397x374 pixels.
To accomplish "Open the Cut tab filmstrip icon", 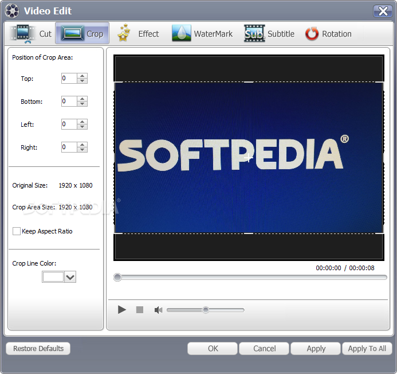I will click(x=22, y=34).
